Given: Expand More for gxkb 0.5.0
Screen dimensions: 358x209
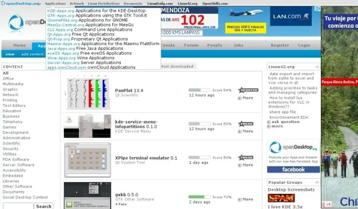Looking at the screenshot, I should point(246,199).
